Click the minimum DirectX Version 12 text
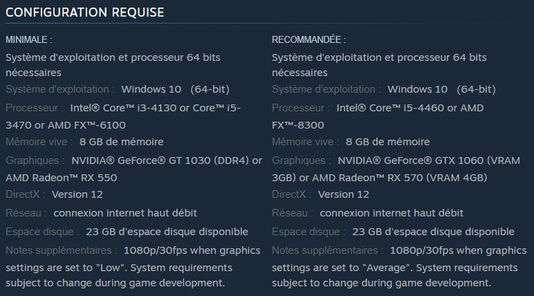The image size is (534, 296). click(x=77, y=194)
